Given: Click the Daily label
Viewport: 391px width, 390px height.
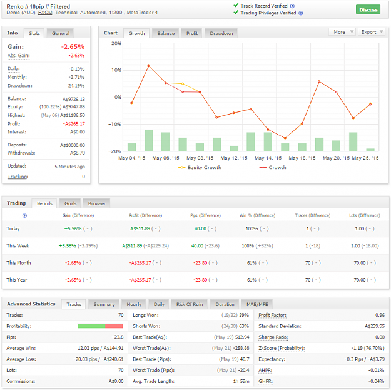Looking at the screenshot, I should [14, 69].
